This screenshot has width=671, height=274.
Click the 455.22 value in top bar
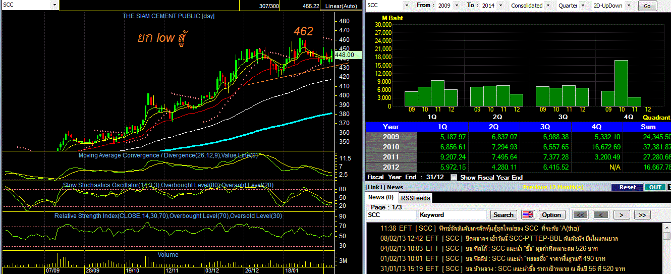(x=311, y=6)
